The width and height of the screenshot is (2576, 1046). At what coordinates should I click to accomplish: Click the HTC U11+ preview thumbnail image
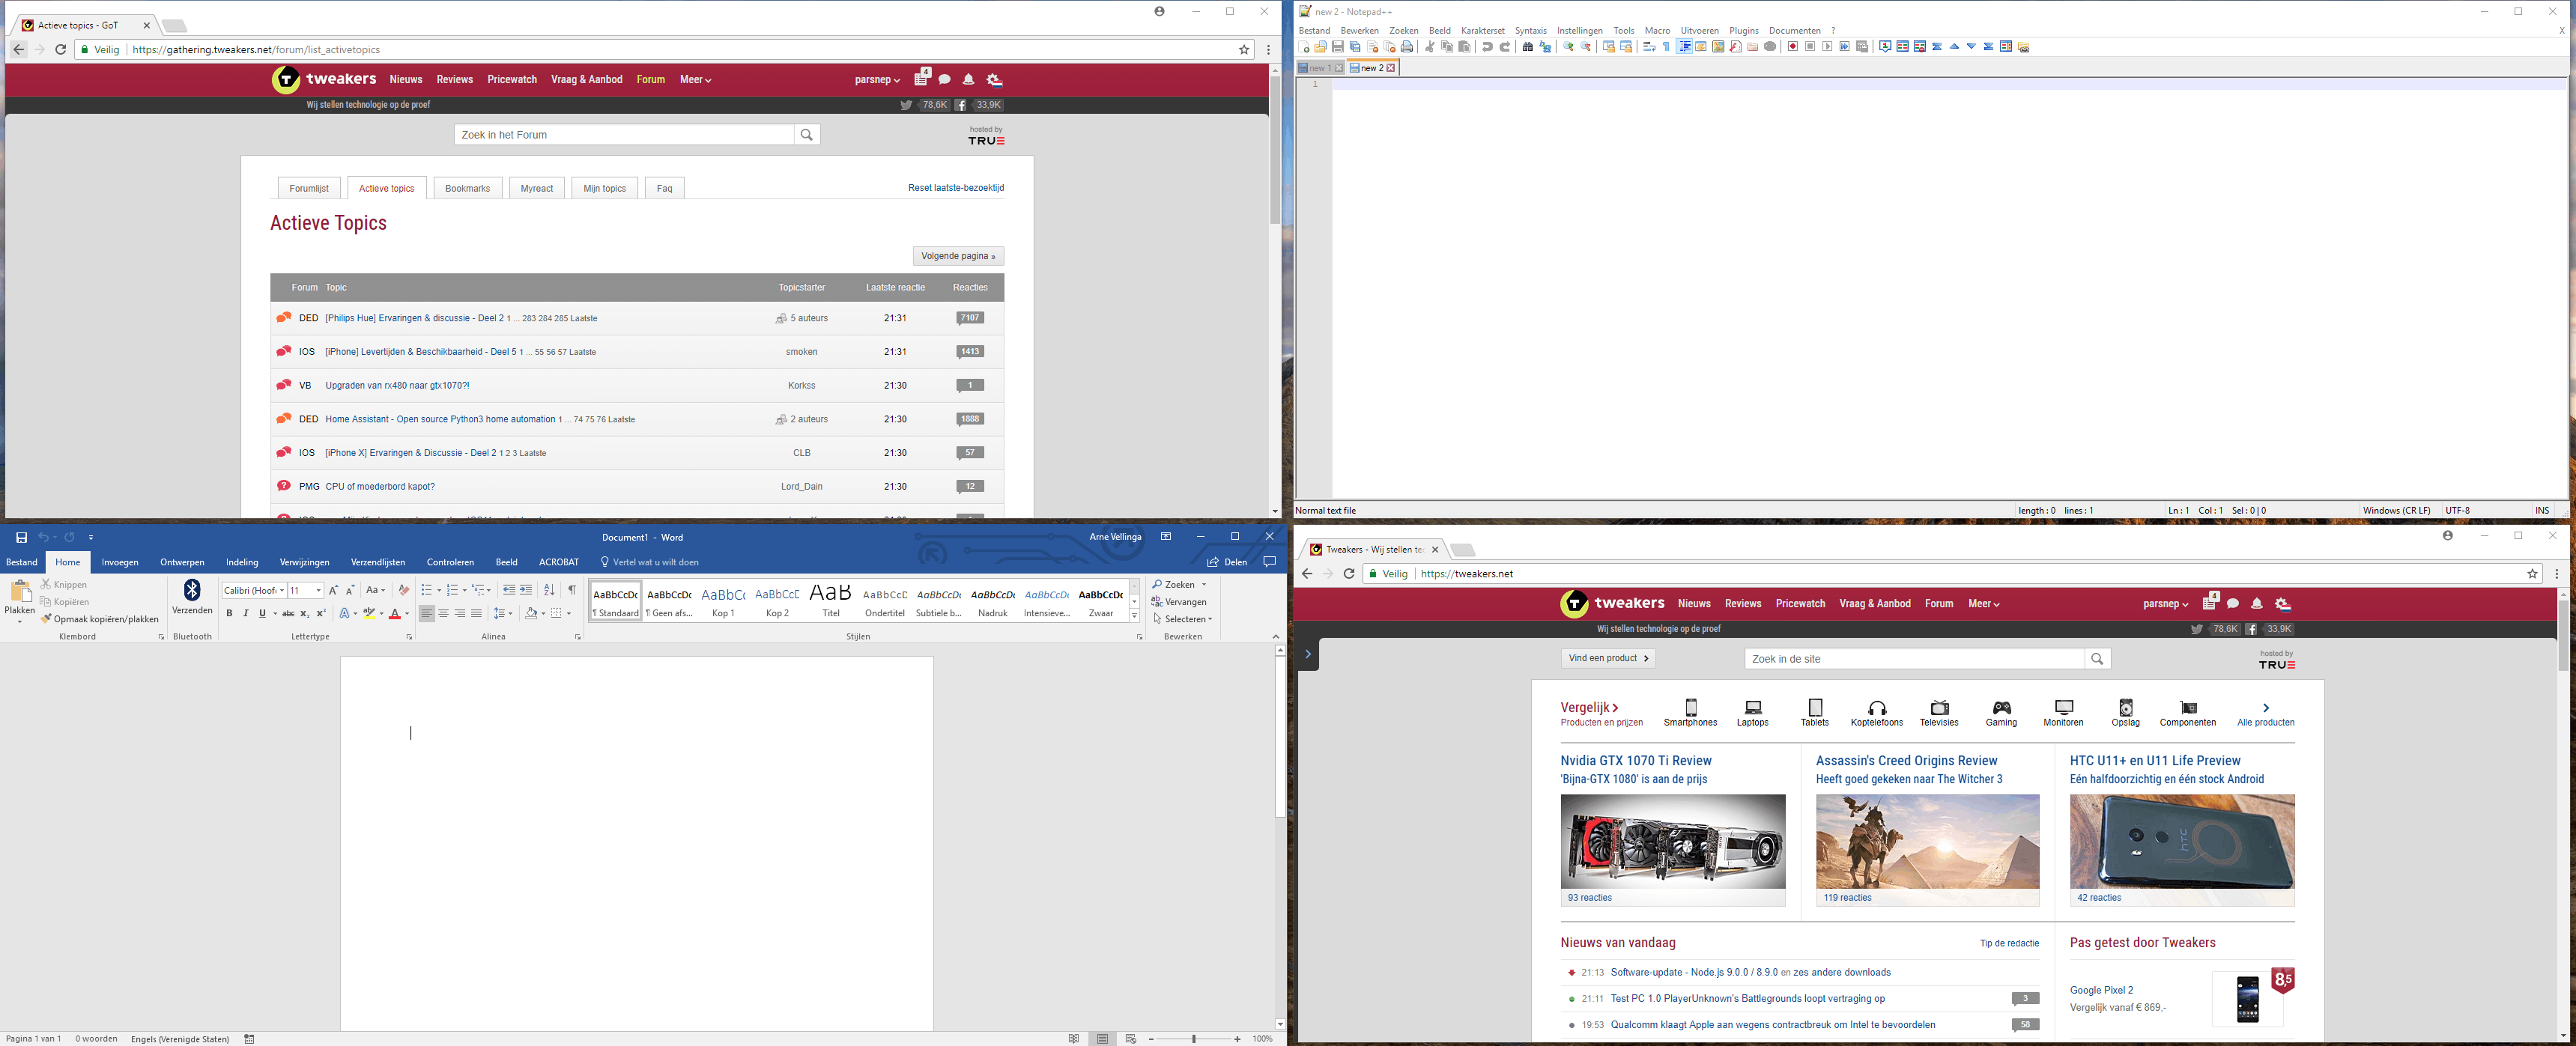2182,842
